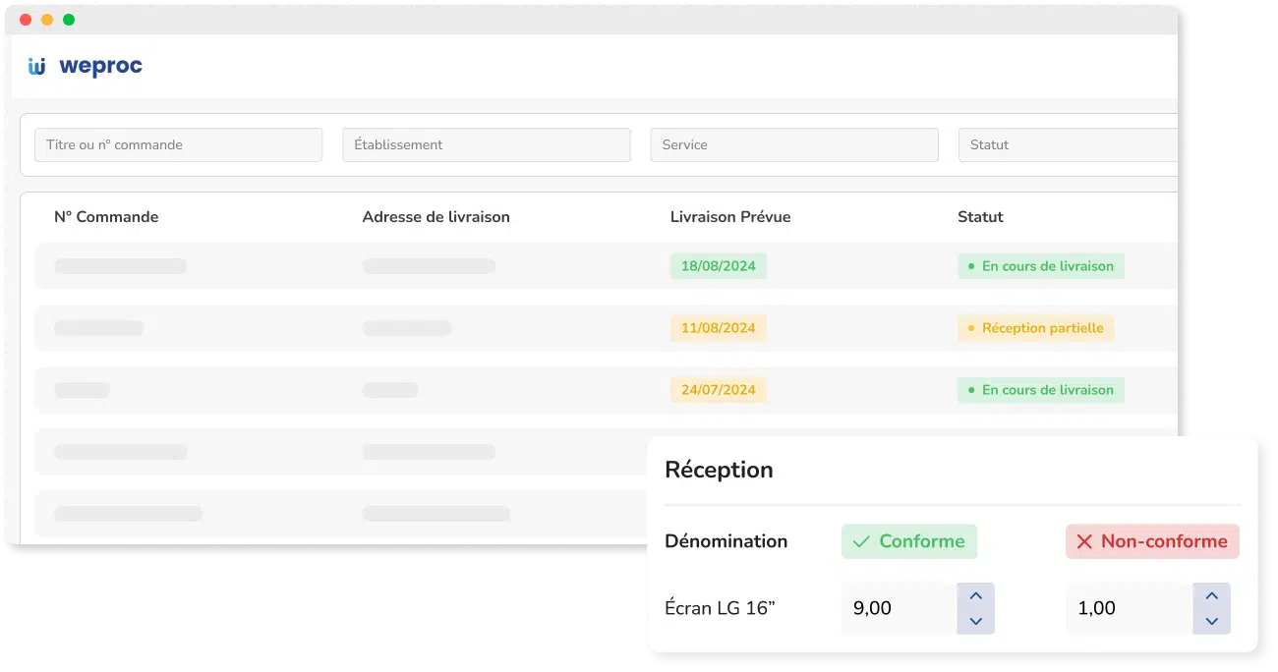Select the 11/08/2024 delivery date tag
1278x672 pixels.
(x=718, y=328)
